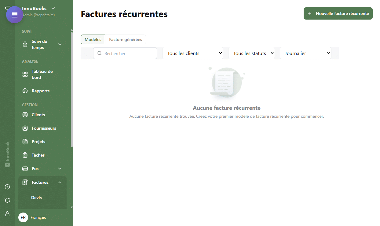380x226 pixels.
Task: Expand the Suivi du temps submenu chevron
Action: click(x=60, y=44)
